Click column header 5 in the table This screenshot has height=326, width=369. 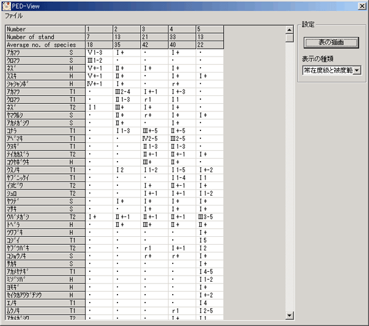[x=209, y=29]
